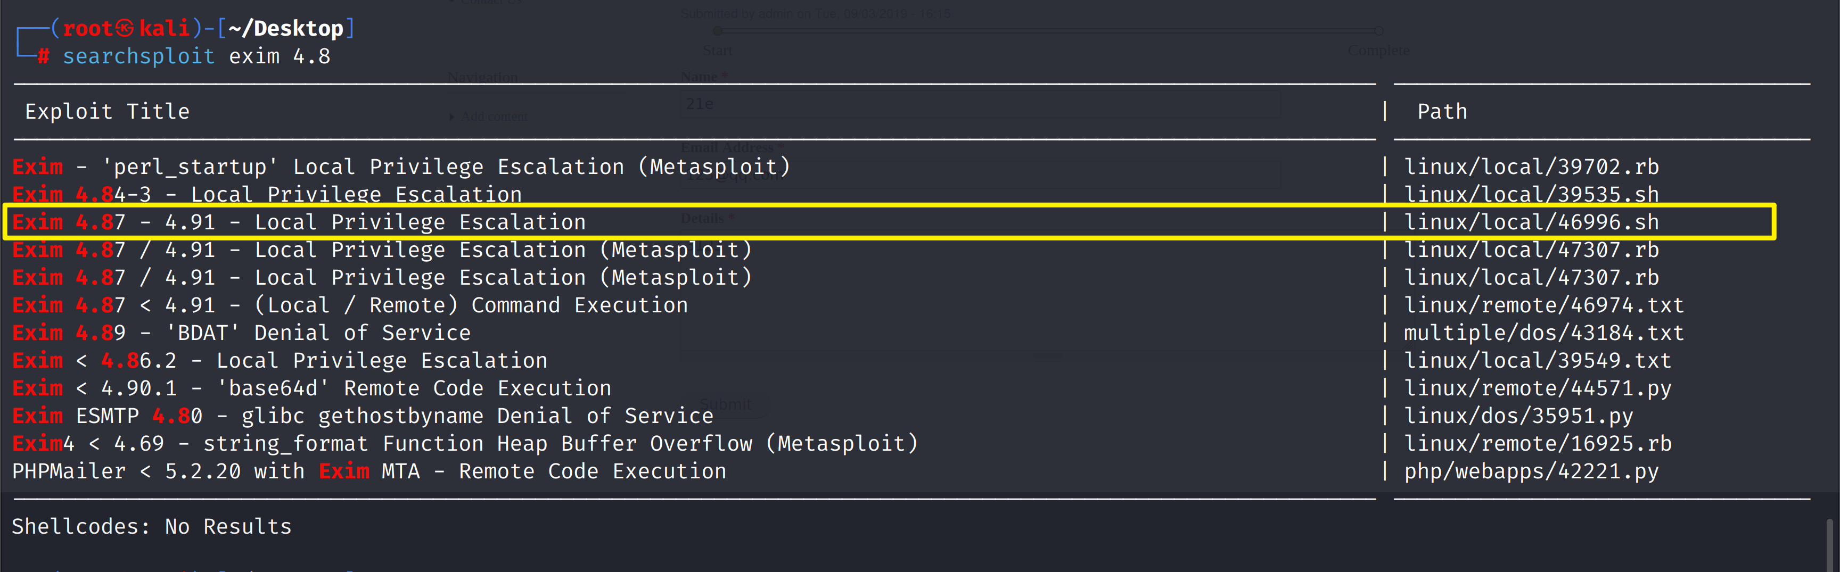Click the background form's Name field containing '21e'
This screenshot has height=572, width=1840.
click(980, 104)
